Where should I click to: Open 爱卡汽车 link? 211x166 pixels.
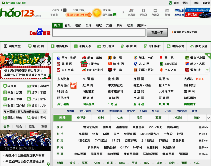point(164,85)
